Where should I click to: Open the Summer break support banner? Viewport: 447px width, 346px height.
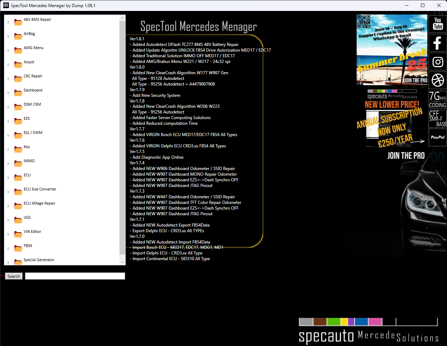point(392,50)
